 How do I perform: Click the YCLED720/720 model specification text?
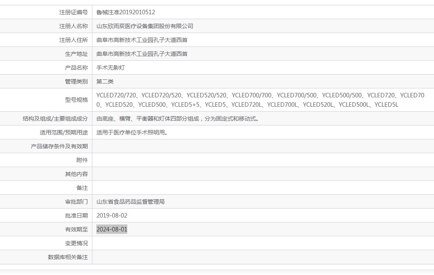[x=116, y=95]
